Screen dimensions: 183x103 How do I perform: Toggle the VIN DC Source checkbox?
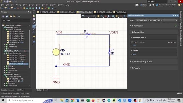point(132,42)
